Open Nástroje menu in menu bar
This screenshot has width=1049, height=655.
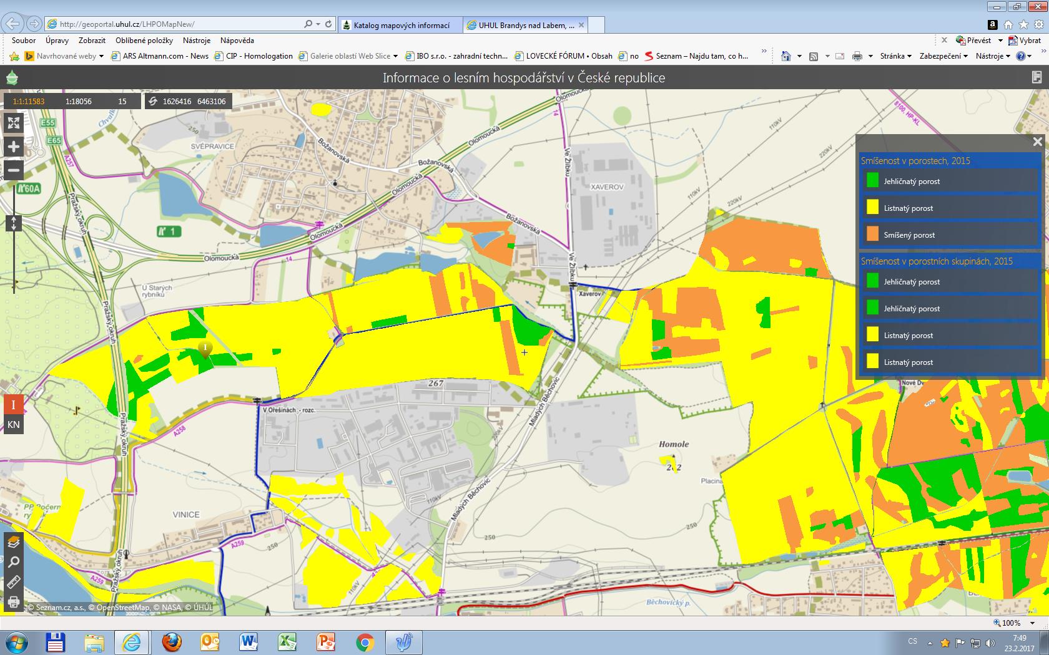tap(196, 40)
